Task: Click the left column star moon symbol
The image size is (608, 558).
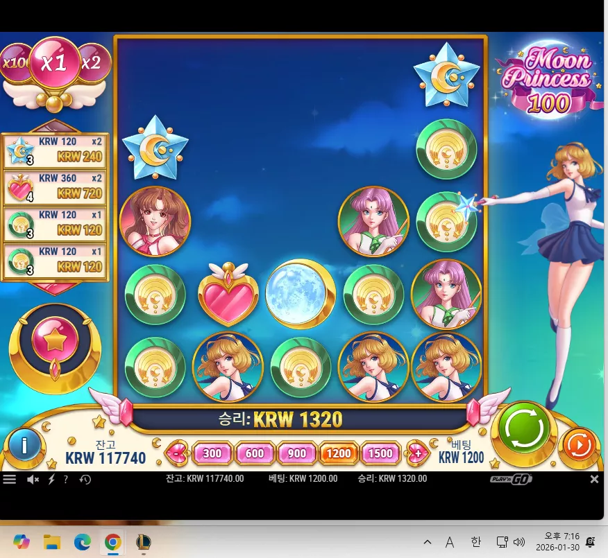Action: click(155, 148)
